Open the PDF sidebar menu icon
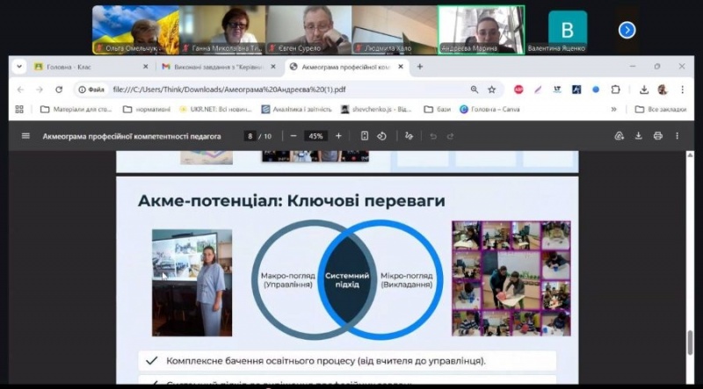 (25, 136)
